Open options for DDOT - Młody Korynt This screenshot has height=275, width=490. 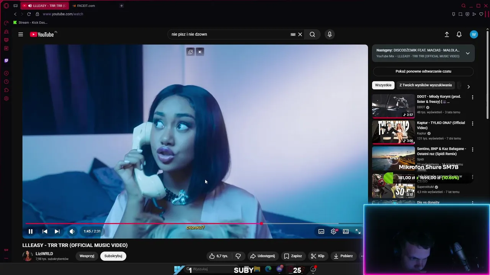click(x=472, y=97)
